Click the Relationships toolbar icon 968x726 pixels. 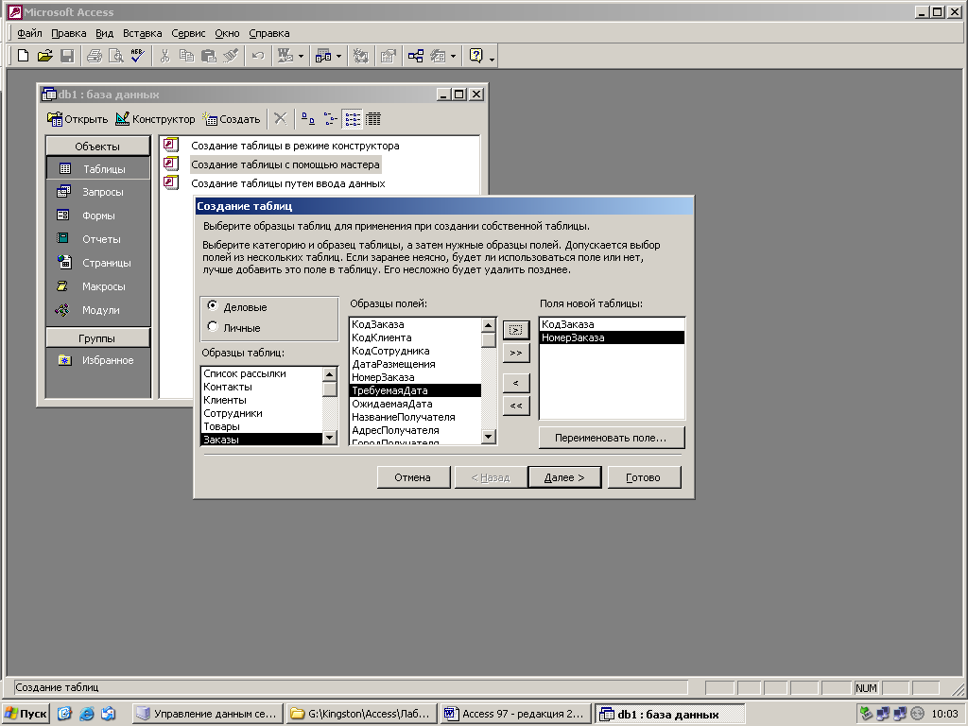[416, 56]
